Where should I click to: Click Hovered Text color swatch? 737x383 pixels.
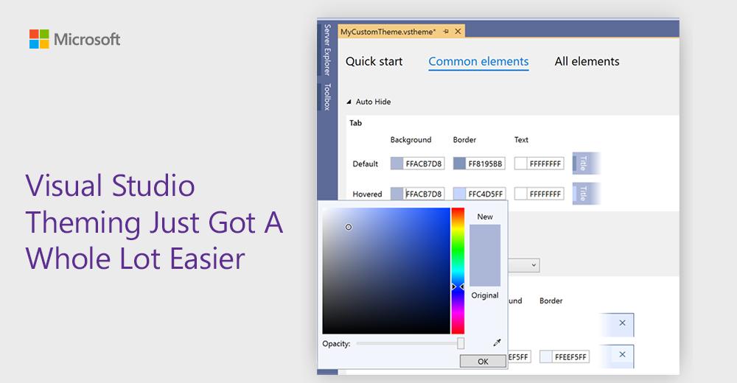point(520,194)
